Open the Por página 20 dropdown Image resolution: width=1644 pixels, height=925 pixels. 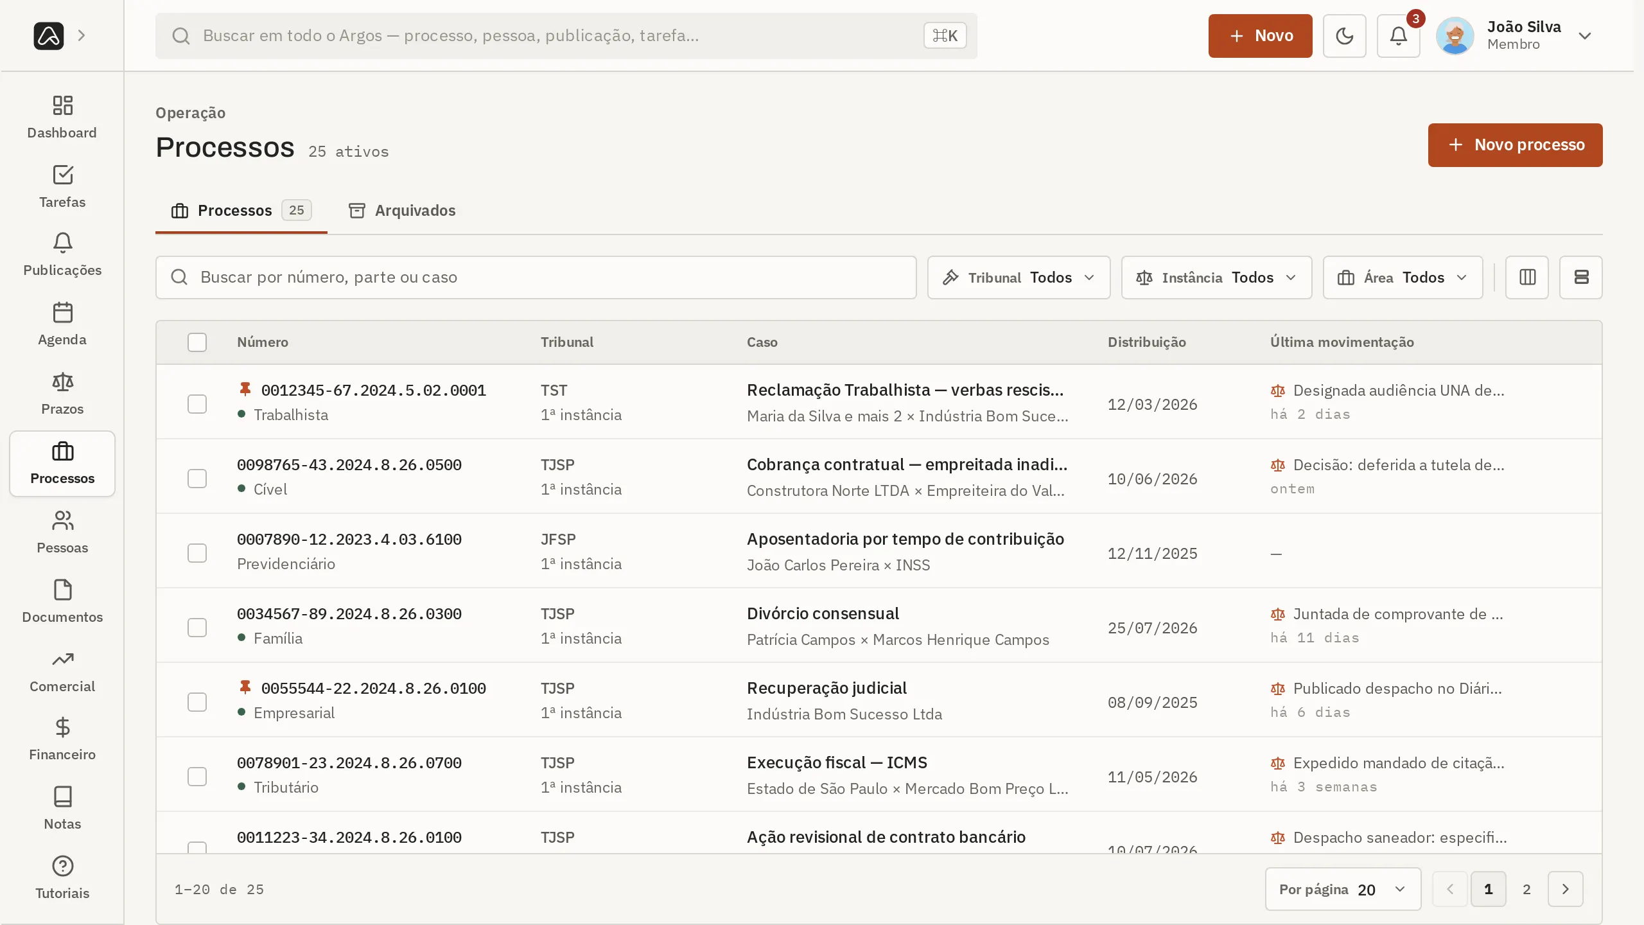pyautogui.click(x=1343, y=889)
